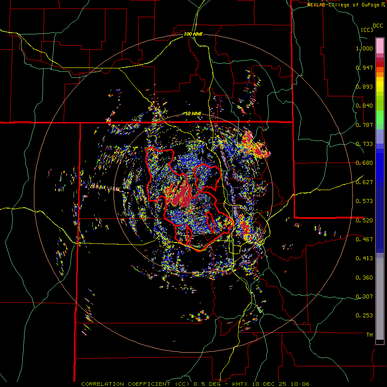Pick the 0.840 legend value
The height and width of the screenshot is (387, 387).
click(x=364, y=106)
